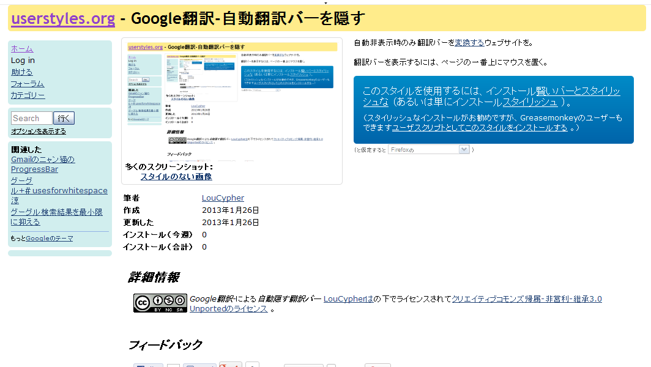Open フォーラム in the sidebar navigation

27,83
